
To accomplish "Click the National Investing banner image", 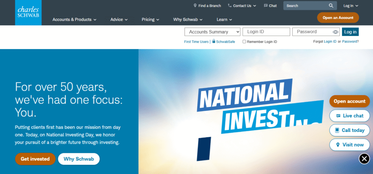I will click(256, 111).
